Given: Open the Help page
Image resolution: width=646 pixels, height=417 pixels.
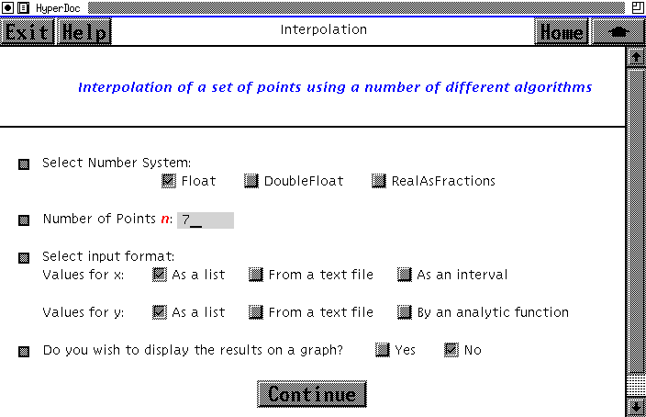Looking at the screenshot, I should [x=84, y=32].
